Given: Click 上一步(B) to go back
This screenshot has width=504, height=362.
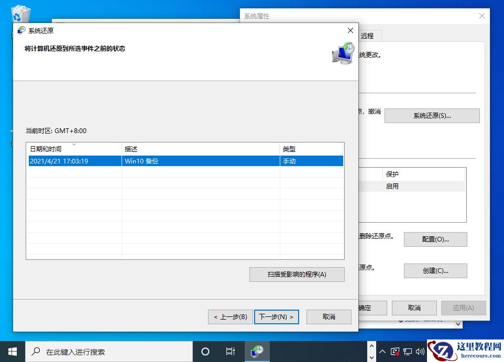Looking at the screenshot, I should click(229, 316).
